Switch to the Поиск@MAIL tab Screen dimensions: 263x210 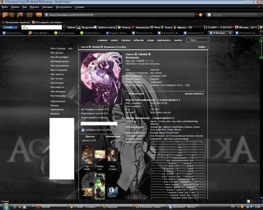click(39, 33)
